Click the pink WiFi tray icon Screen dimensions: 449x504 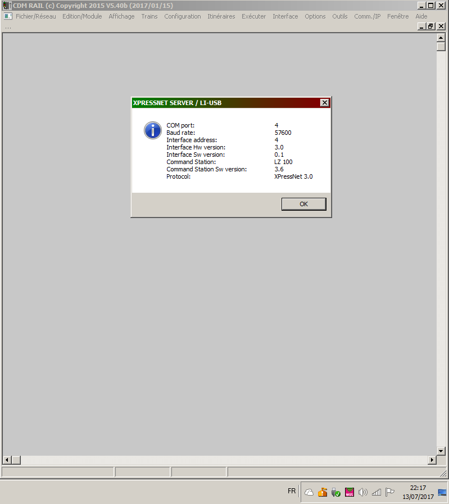tap(350, 492)
